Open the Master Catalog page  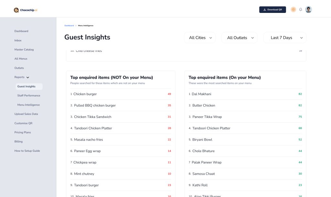[x=24, y=50]
